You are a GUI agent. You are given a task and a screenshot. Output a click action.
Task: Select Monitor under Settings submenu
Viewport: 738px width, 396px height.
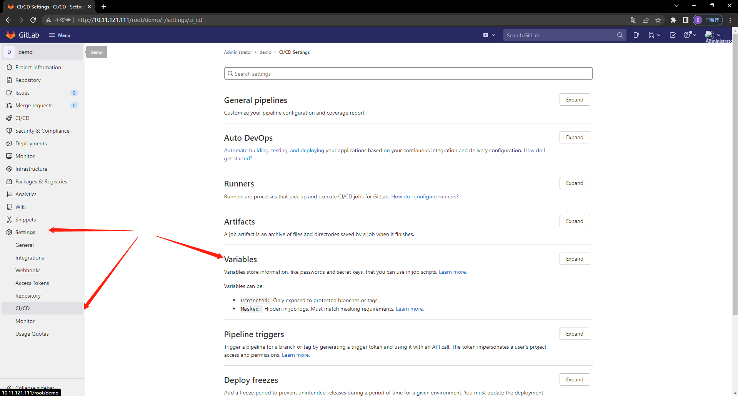(42, 321)
